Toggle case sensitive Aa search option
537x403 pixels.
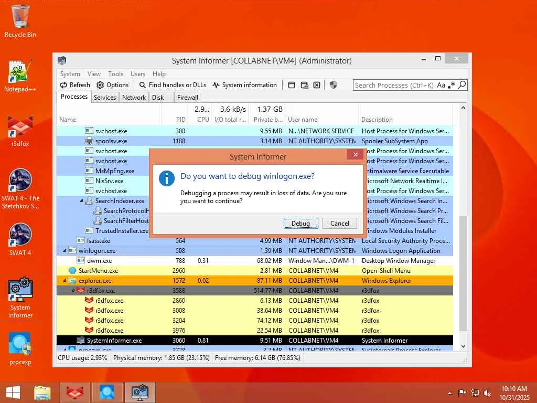point(441,85)
